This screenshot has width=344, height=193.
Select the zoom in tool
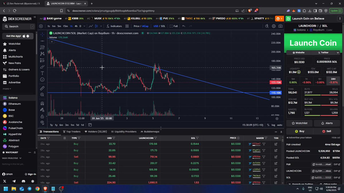(x=42, y=95)
